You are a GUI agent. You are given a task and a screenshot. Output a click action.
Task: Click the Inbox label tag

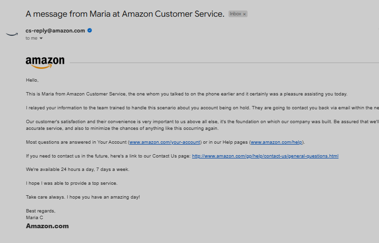click(236, 14)
